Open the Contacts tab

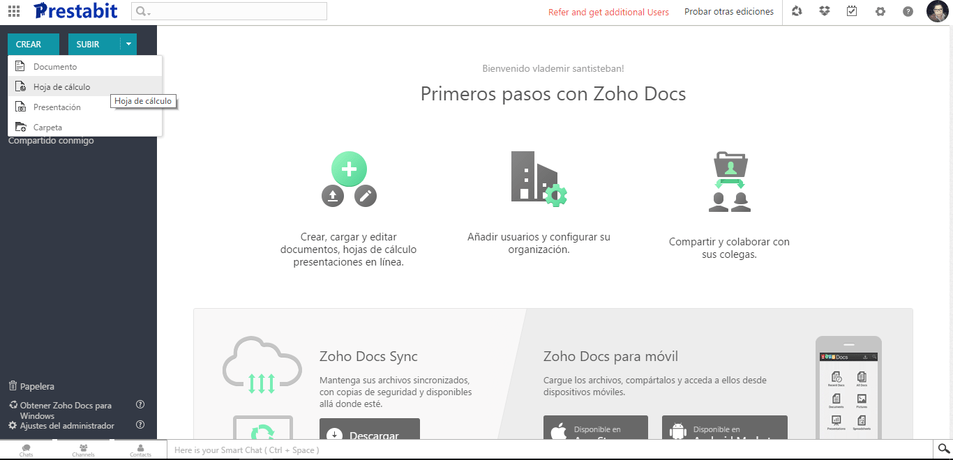pos(140,450)
